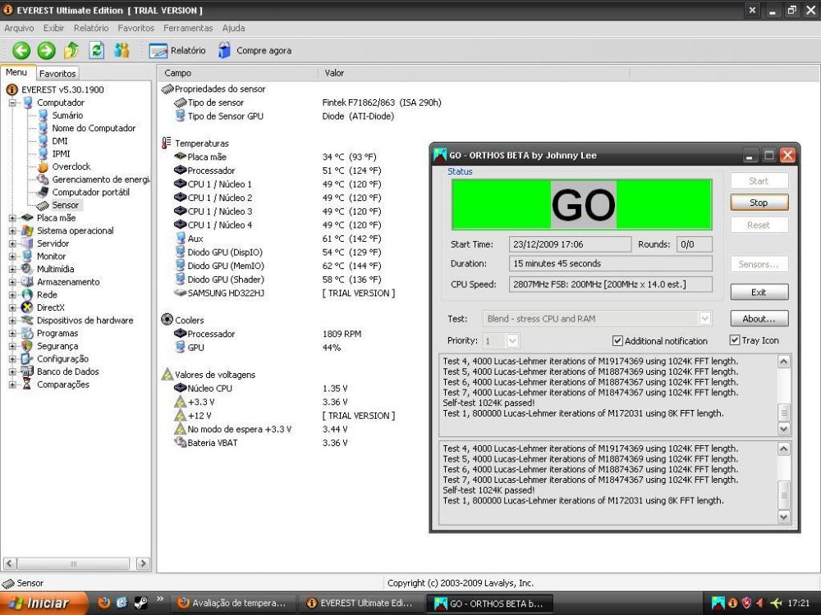The height and width of the screenshot is (615, 821).
Task: Switch to the Favoritos tab
Action: coord(57,74)
